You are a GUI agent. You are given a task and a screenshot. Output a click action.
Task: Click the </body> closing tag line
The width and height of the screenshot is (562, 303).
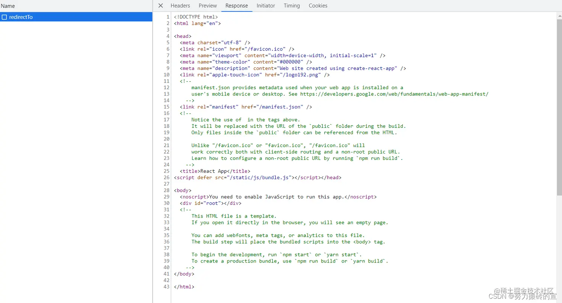(x=184, y=274)
